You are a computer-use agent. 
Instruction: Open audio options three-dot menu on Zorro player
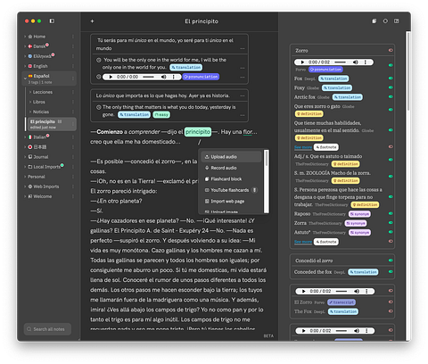click(x=365, y=62)
